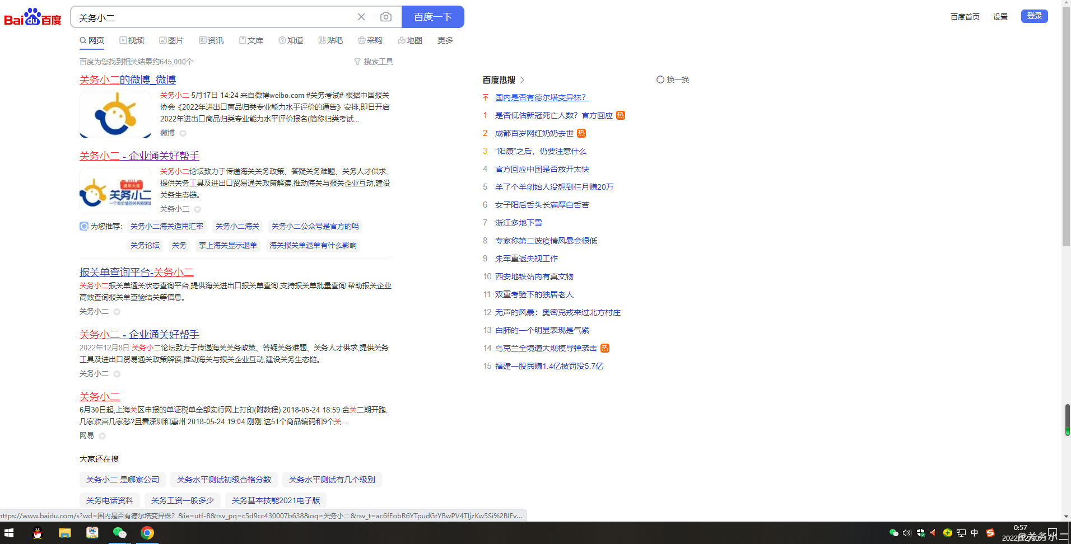Click the 关务小二 logo thumbnail of second result
Image resolution: width=1071 pixels, height=544 pixels.
[115, 190]
